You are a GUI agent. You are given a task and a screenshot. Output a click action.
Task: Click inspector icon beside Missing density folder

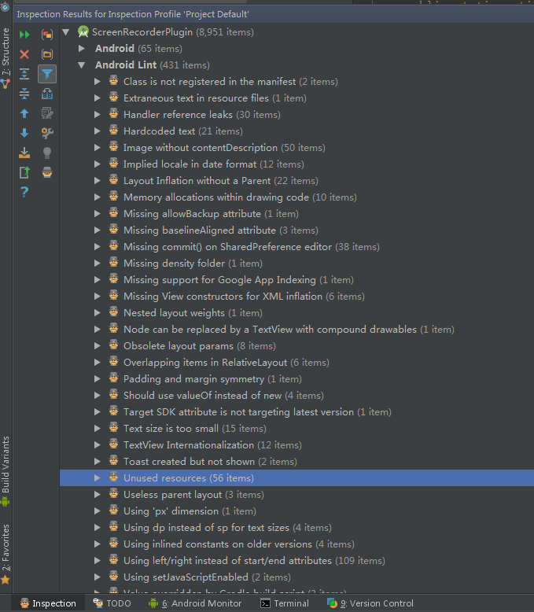coord(113,262)
